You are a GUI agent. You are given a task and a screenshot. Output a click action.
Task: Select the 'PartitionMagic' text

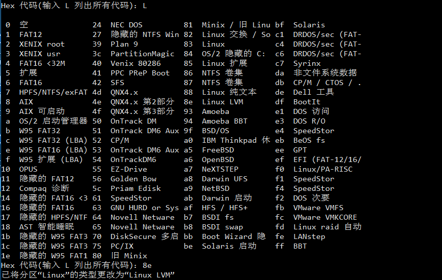click(x=143, y=54)
